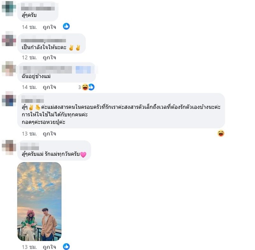Click the 12 ชม. timestamp link
Screen dimensions: 255x250
point(29,57)
